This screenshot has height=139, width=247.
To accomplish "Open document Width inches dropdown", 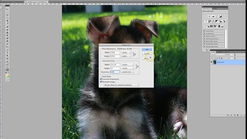I will 128,64.
